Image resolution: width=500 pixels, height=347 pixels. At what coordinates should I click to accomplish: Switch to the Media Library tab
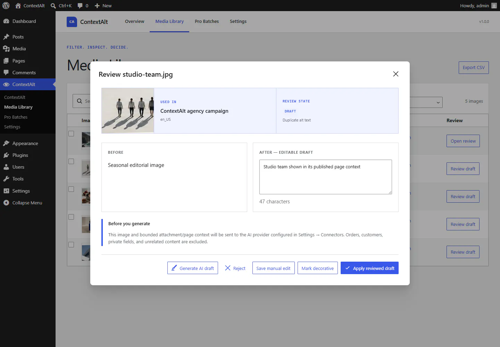pyautogui.click(x=169, y=22)
